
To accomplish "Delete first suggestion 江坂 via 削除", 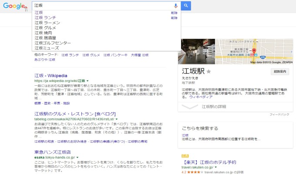I will pyautogui.click(x=174, y=13).
